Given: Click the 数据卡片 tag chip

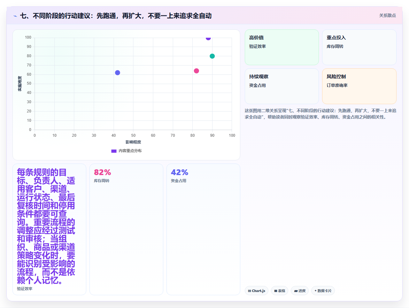Looking at the screenshot, I should coord(323,291).
